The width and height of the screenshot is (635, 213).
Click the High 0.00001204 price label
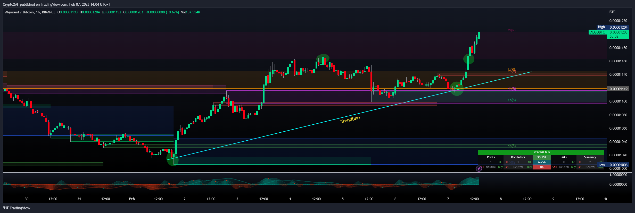tap(613, 27)
